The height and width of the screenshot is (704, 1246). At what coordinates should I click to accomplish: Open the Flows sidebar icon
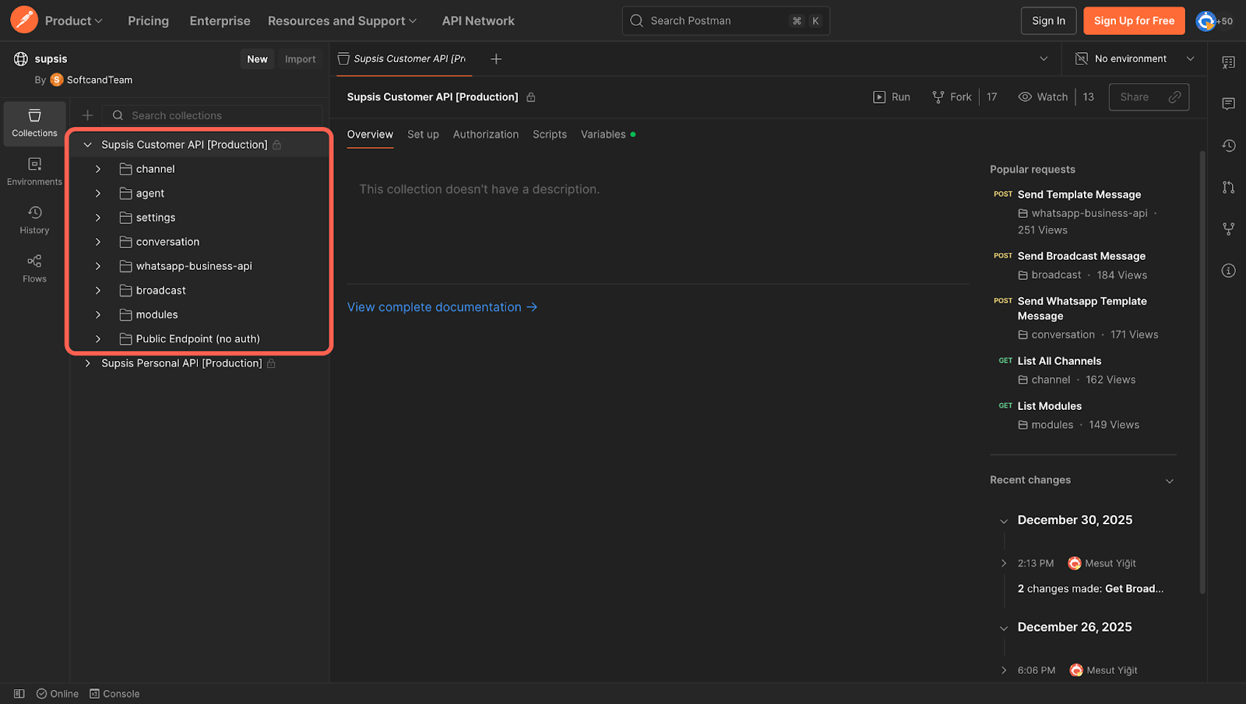click(34, 268)
